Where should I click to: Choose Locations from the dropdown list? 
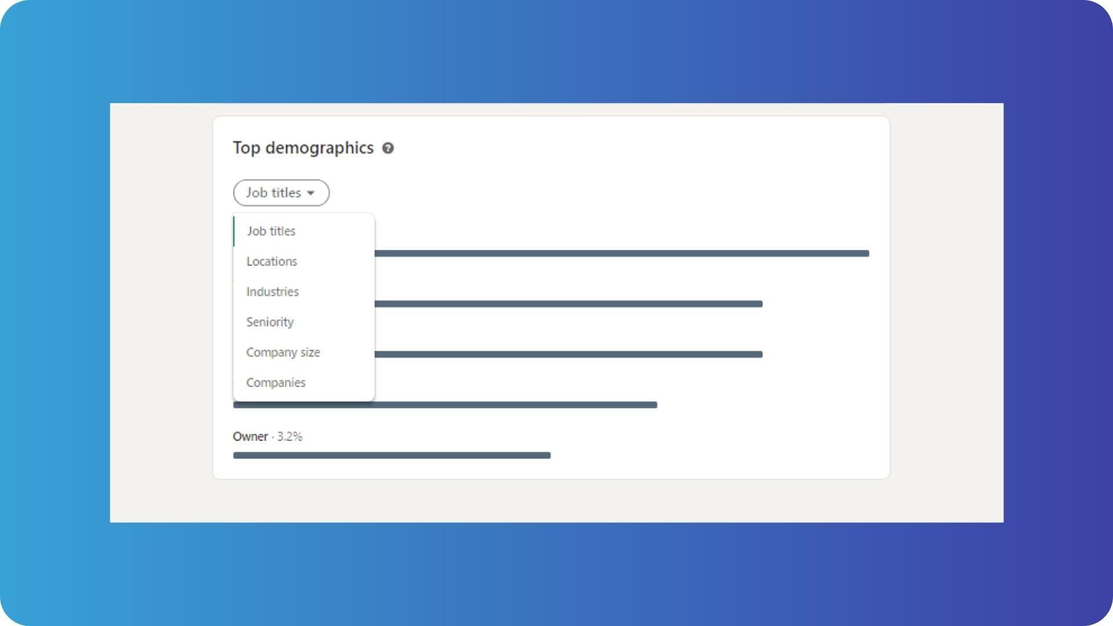click(x=304, y=261)
